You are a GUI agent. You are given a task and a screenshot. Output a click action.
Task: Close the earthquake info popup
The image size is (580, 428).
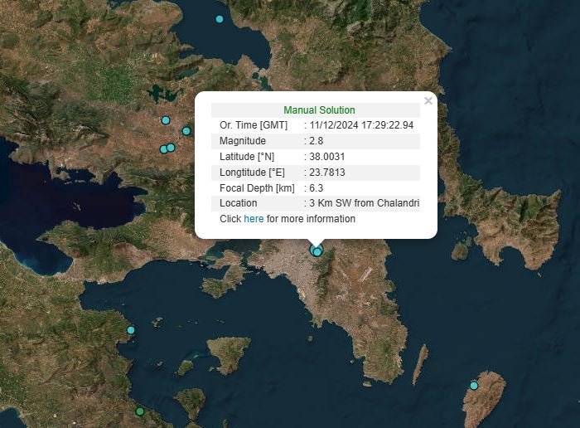[x=428, y=101]
